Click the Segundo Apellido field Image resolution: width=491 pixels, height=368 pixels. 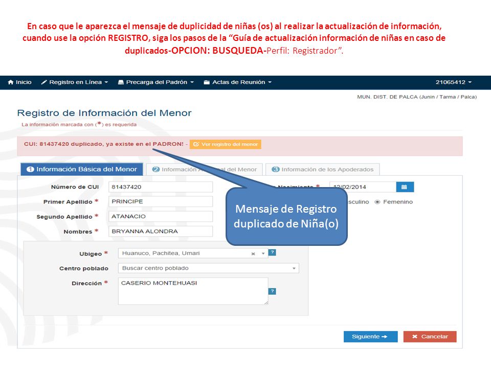tap(160, 216)
